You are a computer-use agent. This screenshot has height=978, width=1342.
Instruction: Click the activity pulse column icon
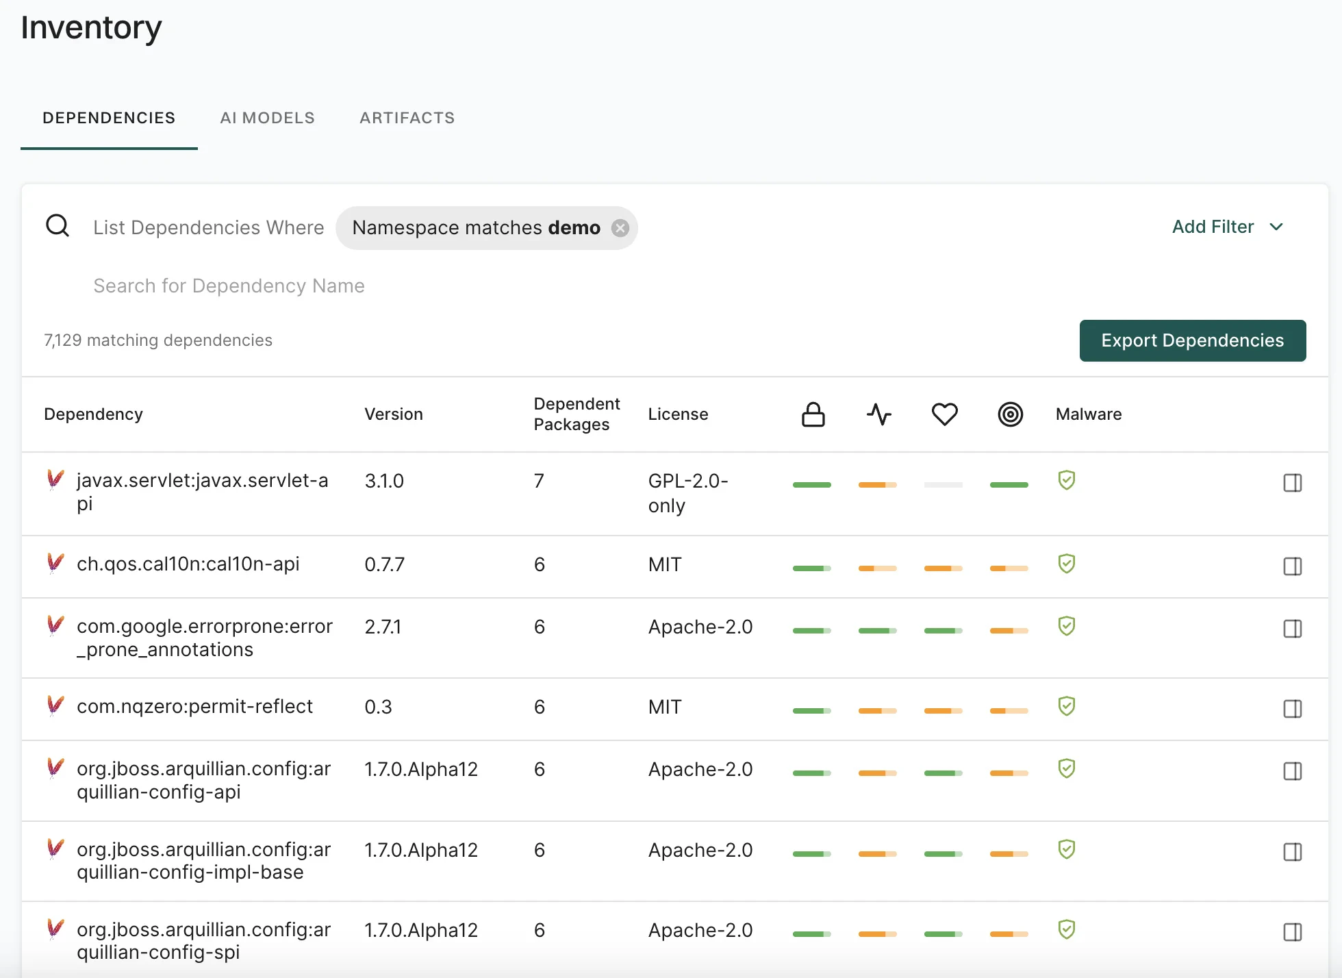click(878, 414)
